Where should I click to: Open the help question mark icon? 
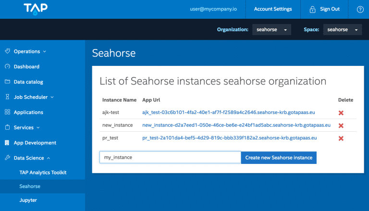click(x=360, y=10)
